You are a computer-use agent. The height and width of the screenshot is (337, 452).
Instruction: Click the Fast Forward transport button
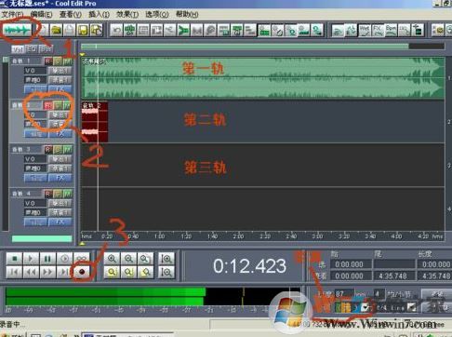tap(47, 272)
